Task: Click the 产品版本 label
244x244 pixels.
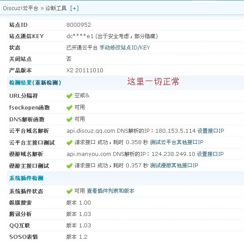Action: [21, 71]
